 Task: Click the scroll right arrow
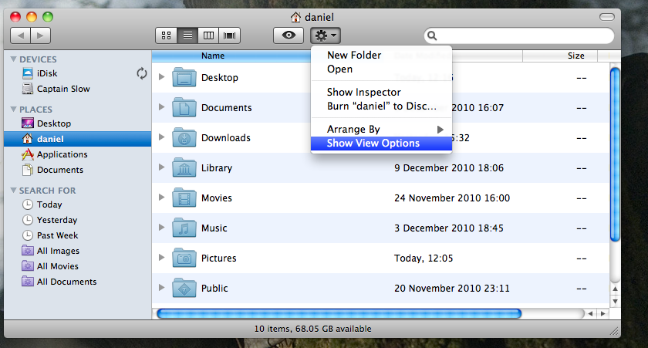(603, 314)
